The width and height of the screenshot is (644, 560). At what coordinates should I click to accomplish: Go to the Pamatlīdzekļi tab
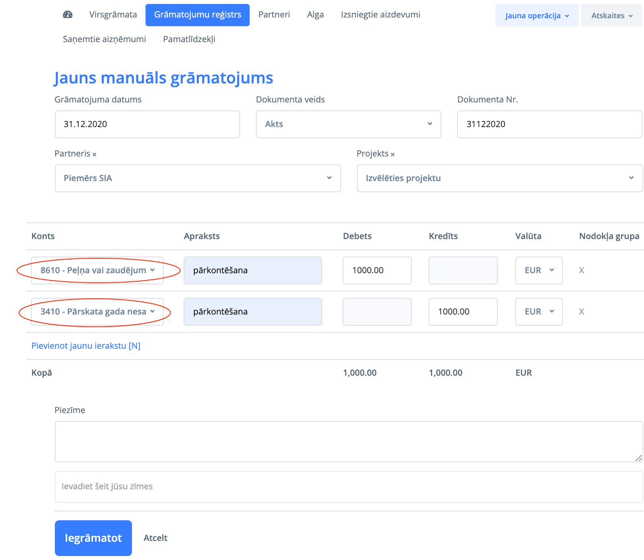pyautogui.click(x=189, y=39)
